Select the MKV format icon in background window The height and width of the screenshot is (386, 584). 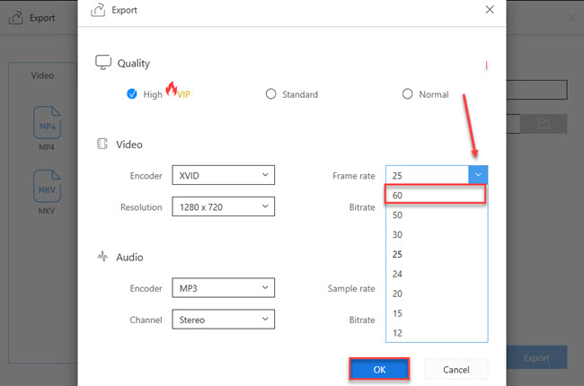click(x=47, y=186)
